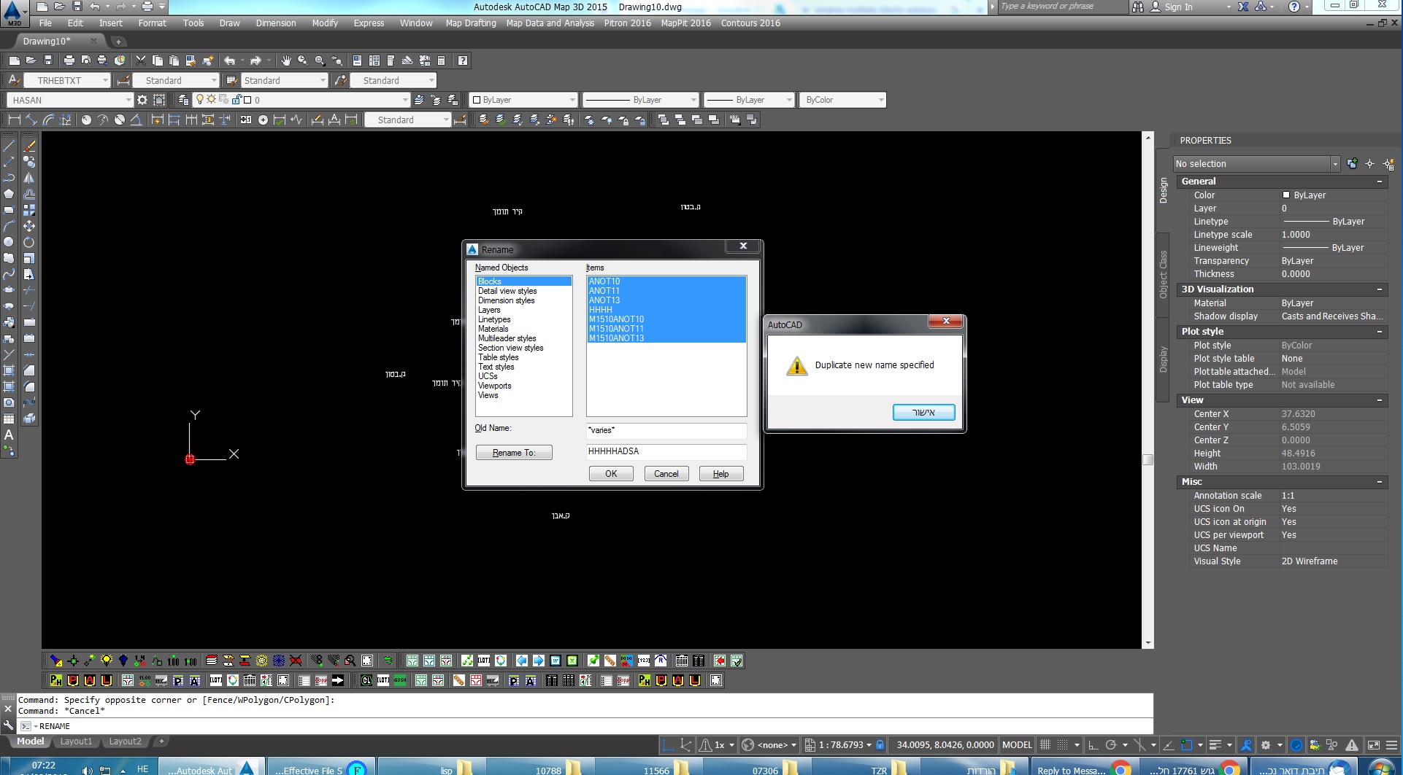Expand the TRHEBTXT text style dropdown
Screen dimensions: 1403x775
[x=106, y=80]
